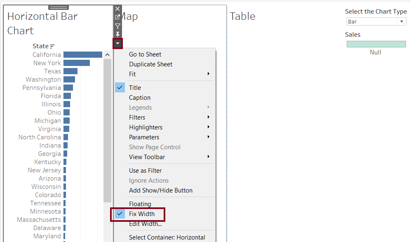
Task: Open the More Options caret on the sheet
Action: point(117,43)
